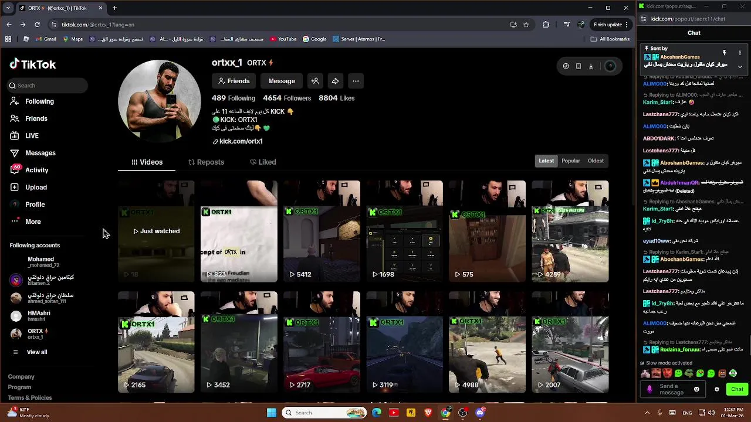Bookmark this page with the star icon

click(526, 25)
